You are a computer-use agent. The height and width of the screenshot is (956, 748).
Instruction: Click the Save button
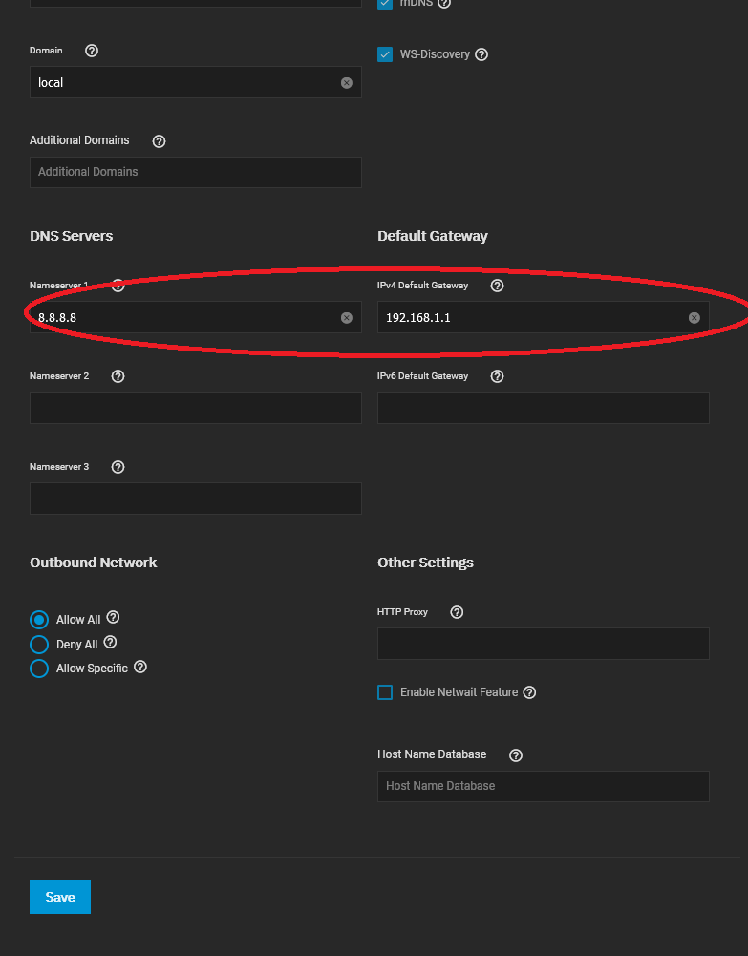pos(60,897)
